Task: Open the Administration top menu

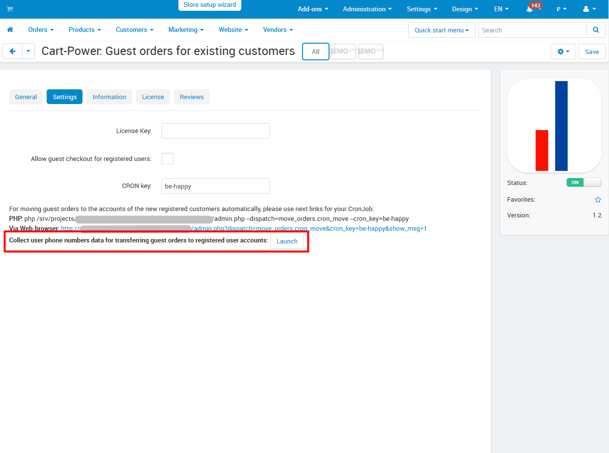Action: click(x=367, y=9)
